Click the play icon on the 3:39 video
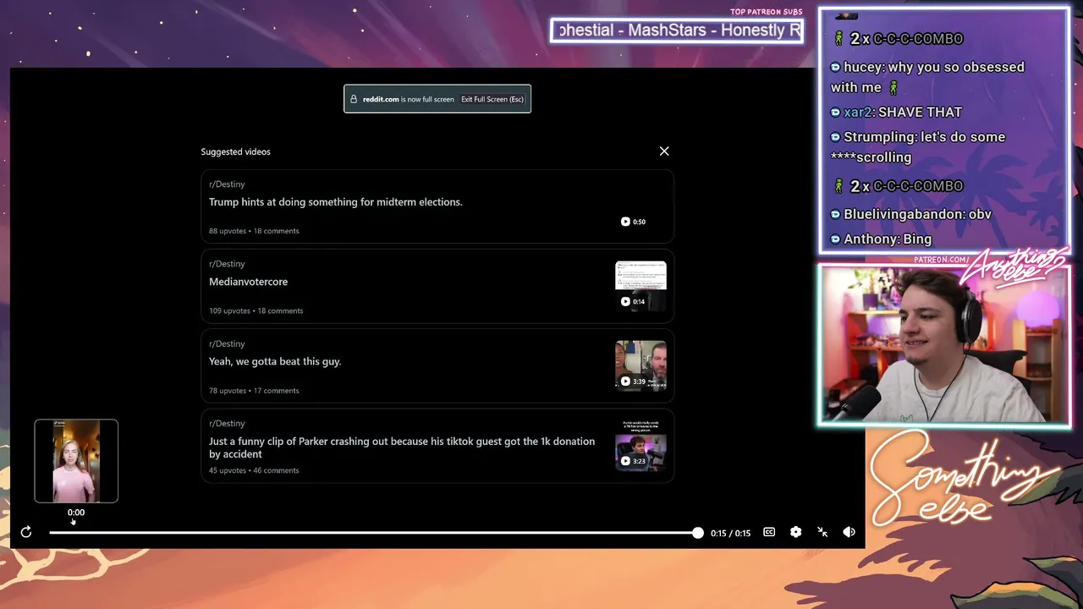This screenshot has height=609, width=1083. point(625,381)
